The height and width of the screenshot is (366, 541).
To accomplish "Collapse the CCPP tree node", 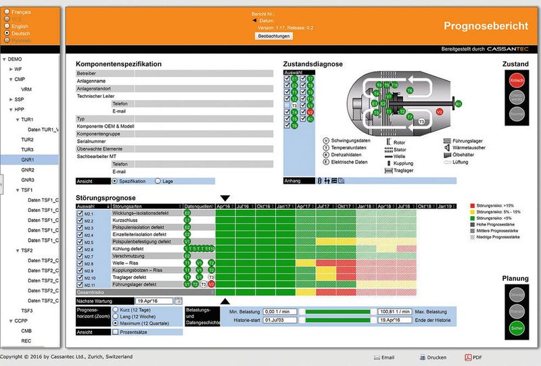I will [11, 321].
